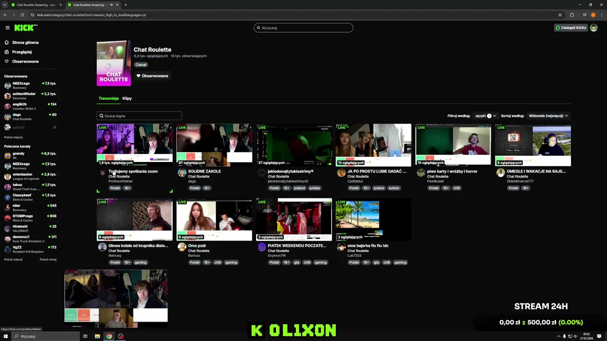Open Obserwowane in sidebar navigation
The width and height of the screenshot is (607, 341).
(25, 62)
